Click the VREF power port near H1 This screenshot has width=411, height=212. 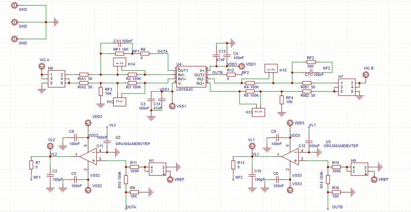(171, 180)
